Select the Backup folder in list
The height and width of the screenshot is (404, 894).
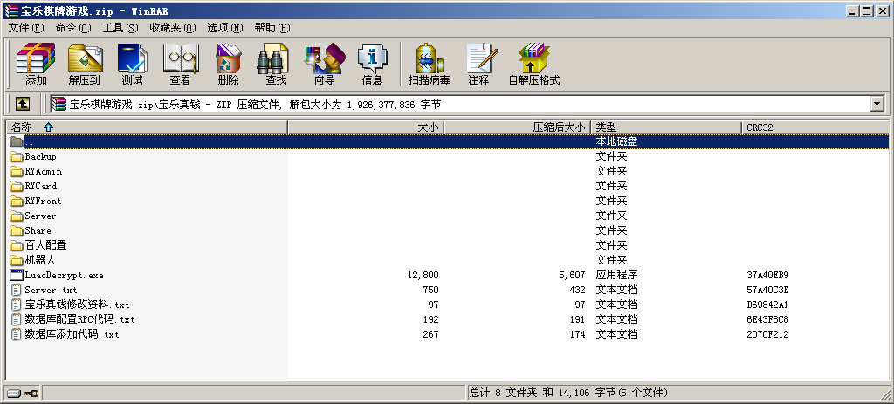click(x=40, y=157)
